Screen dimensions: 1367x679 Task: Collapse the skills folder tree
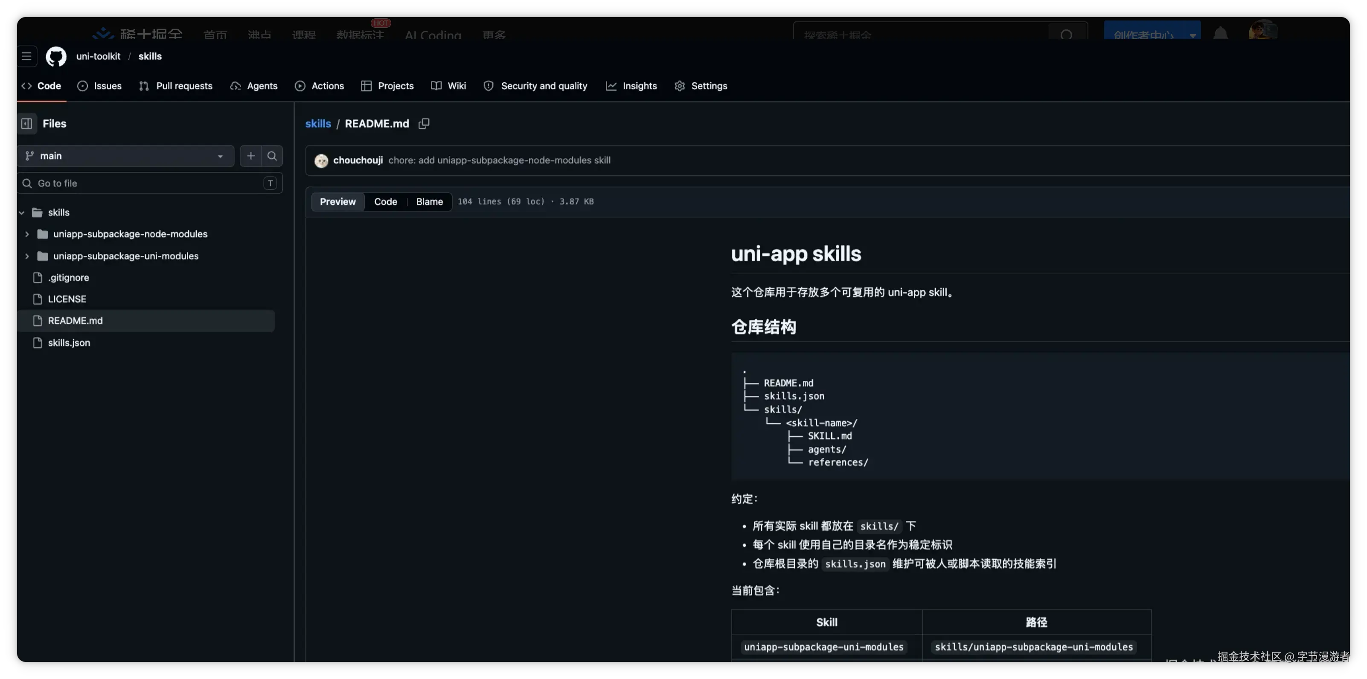coord(21,212)
